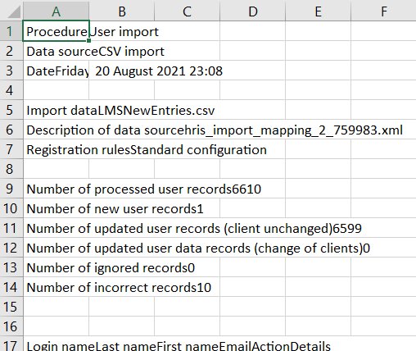This screenshot has height=351, width=416.
Task: Click empty cell C8
Action: pos(188,169)
